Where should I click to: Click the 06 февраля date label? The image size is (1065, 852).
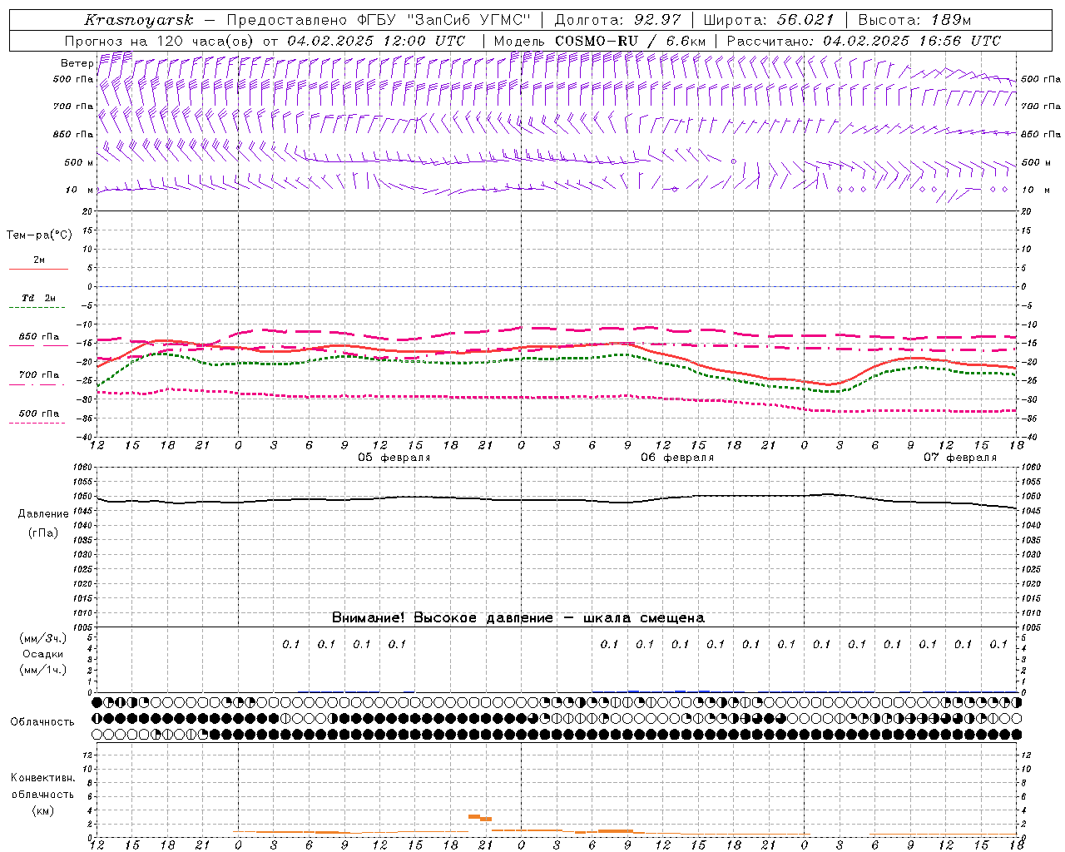point(676,458)
